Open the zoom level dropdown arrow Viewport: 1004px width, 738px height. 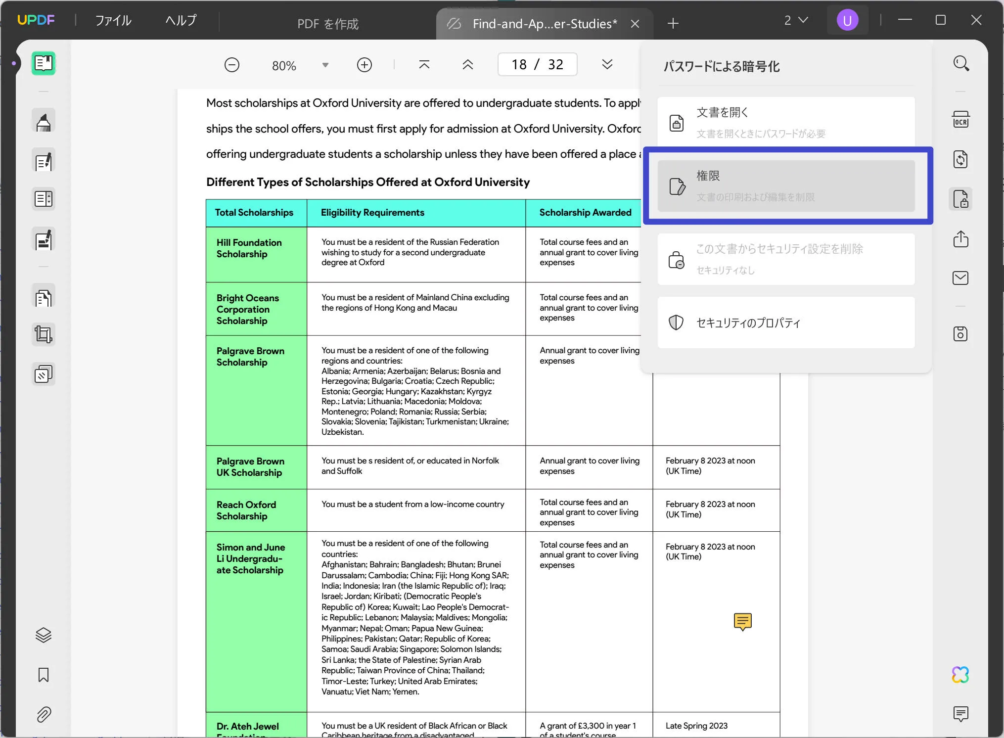coord(325,65)
